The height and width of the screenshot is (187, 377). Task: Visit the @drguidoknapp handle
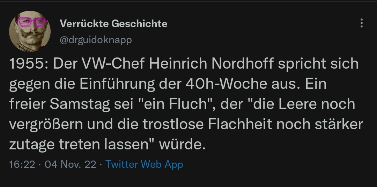pos(96,40)
